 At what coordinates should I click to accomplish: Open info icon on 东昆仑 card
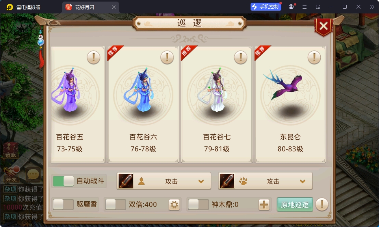314,57
